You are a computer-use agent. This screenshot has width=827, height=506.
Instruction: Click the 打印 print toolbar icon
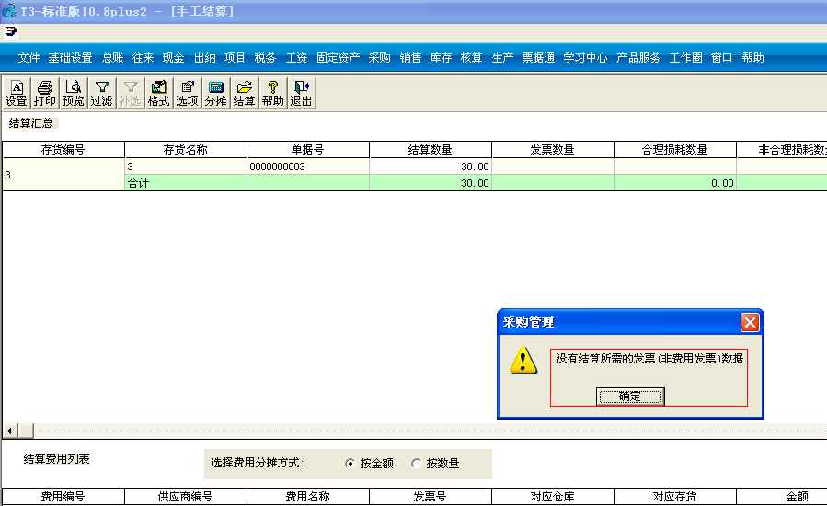click(x=45, y=94)
